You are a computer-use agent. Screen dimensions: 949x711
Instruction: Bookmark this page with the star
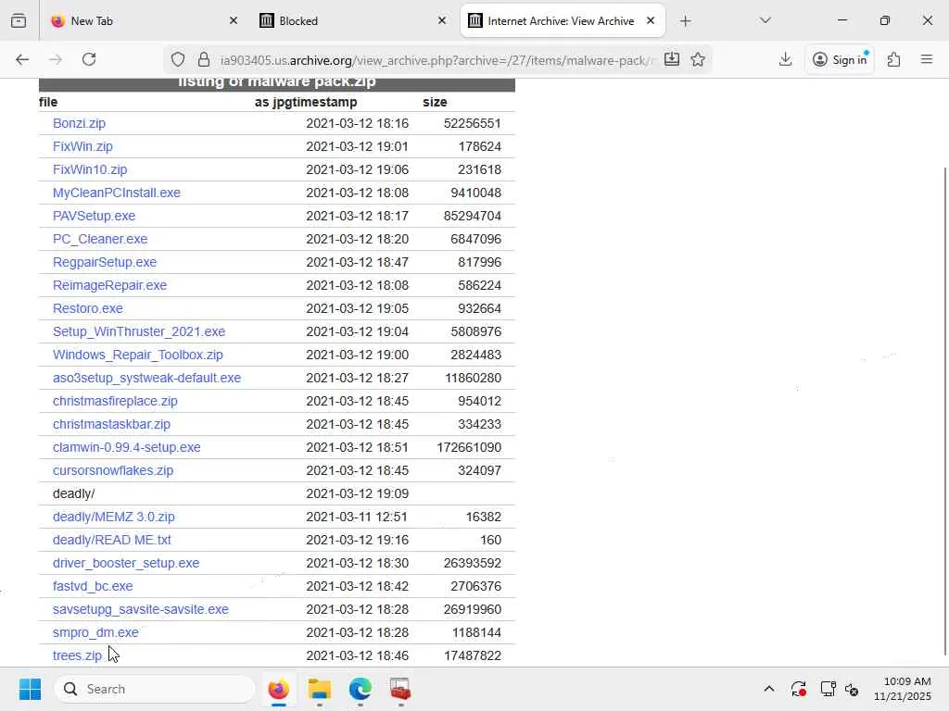(x=698, y=59)
